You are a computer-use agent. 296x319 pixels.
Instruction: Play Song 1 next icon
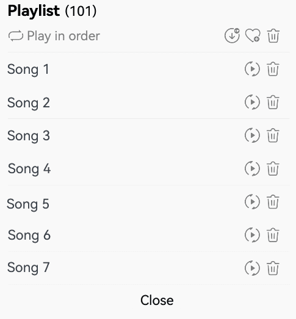click(252, 69)
